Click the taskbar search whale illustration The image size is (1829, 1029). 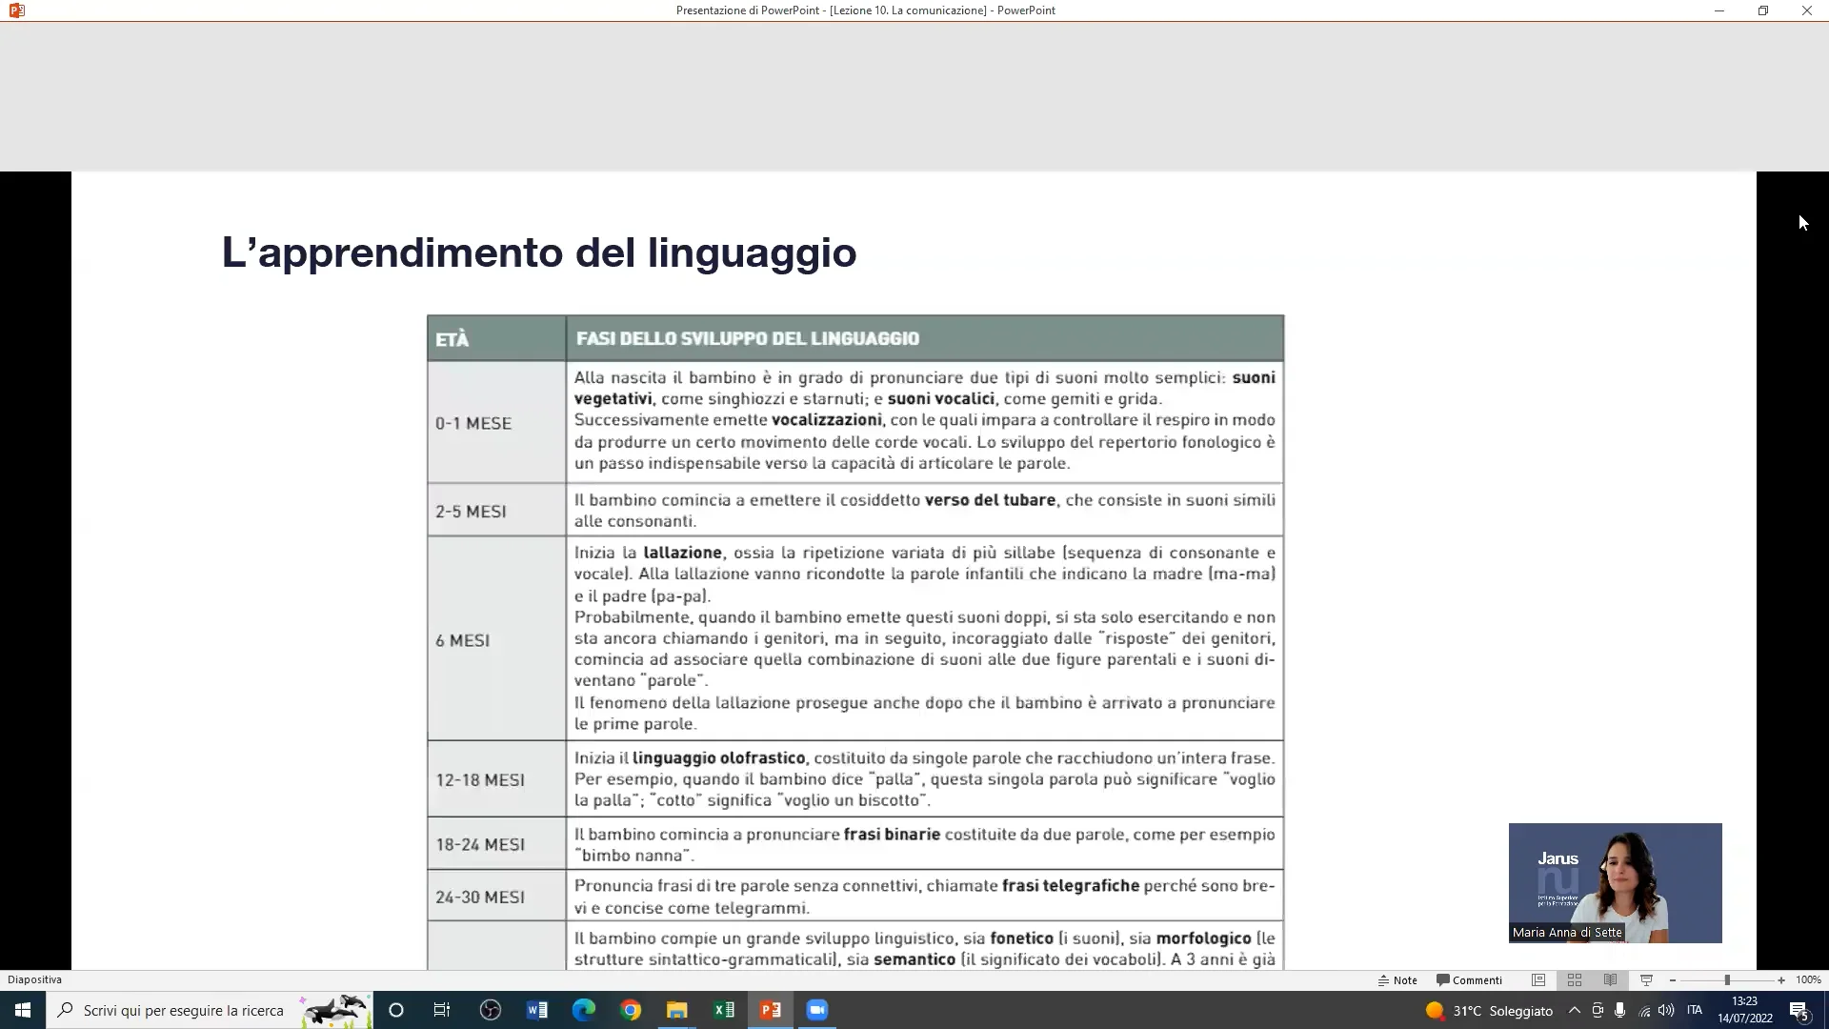point(335,1010)
